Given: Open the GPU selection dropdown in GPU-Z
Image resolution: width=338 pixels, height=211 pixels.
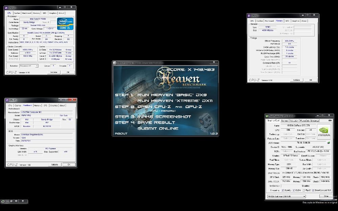Looking at the screenshot, I should [x=287, y=196].
